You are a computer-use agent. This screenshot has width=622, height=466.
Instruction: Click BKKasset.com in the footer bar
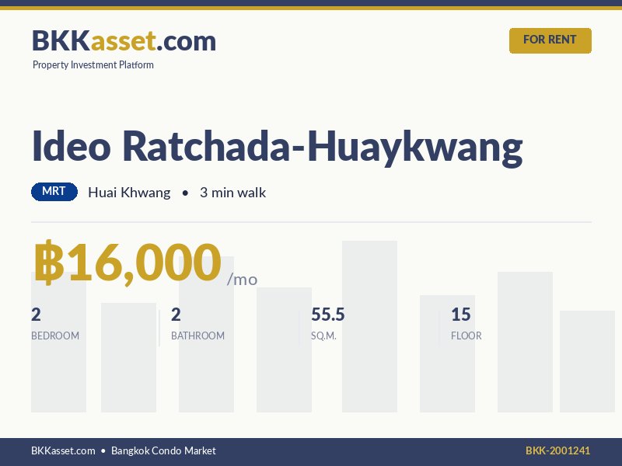click(x=63, y=450)
